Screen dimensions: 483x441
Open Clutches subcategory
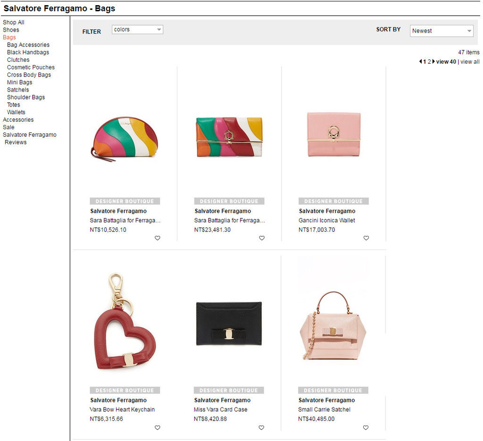tap(18, 60)
